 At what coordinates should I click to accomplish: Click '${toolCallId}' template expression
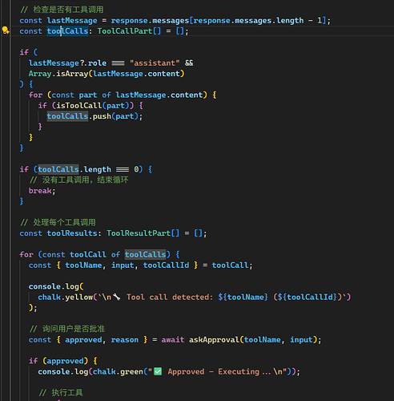(308, 297)
